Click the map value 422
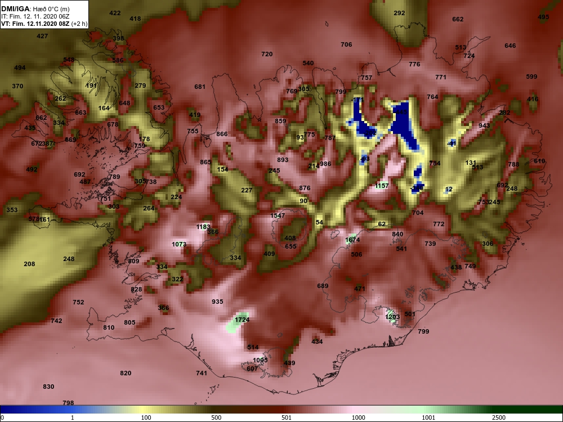 pos(115,13)
